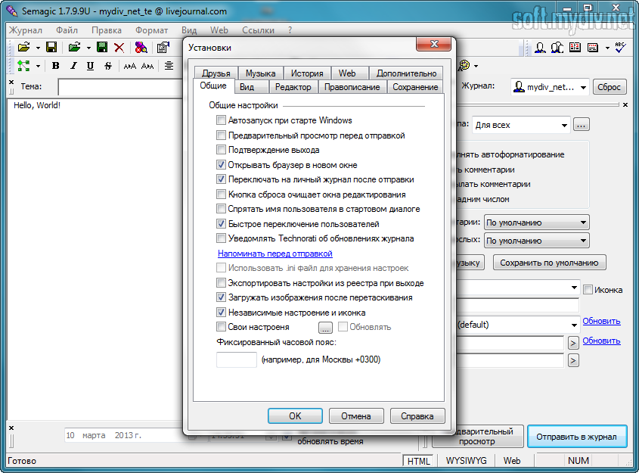This screenshot has width=639, height=473.
Task: Toggle bold formatting in the toolbar
Action: click(56, 66)
